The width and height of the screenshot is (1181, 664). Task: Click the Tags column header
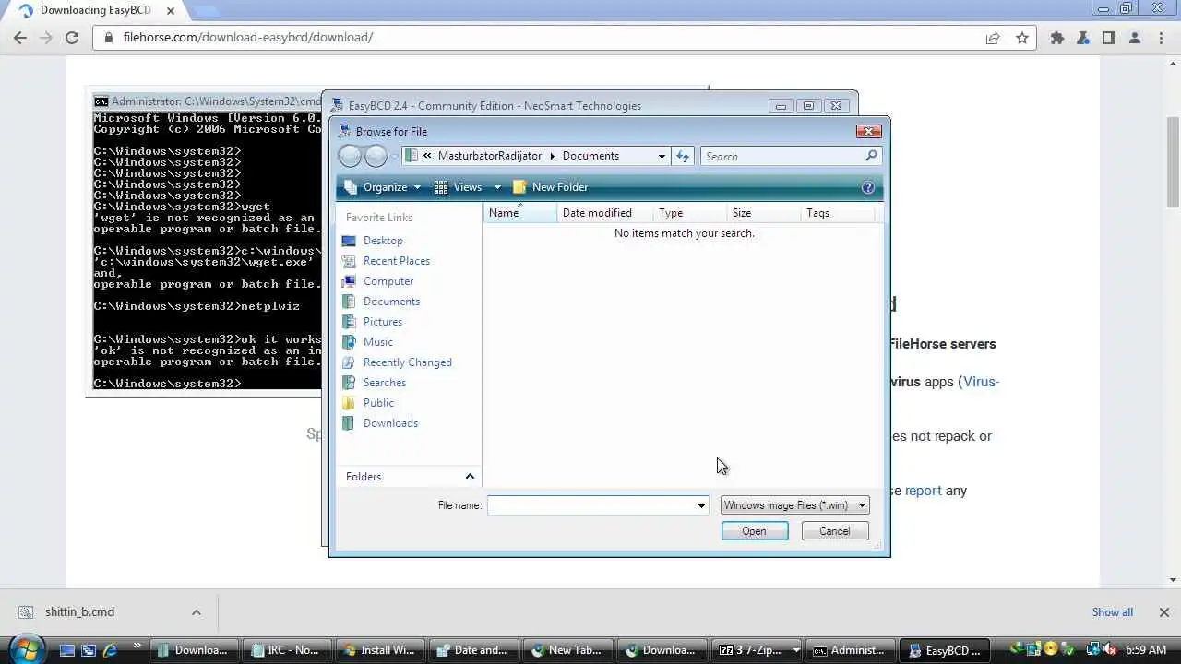838,213
